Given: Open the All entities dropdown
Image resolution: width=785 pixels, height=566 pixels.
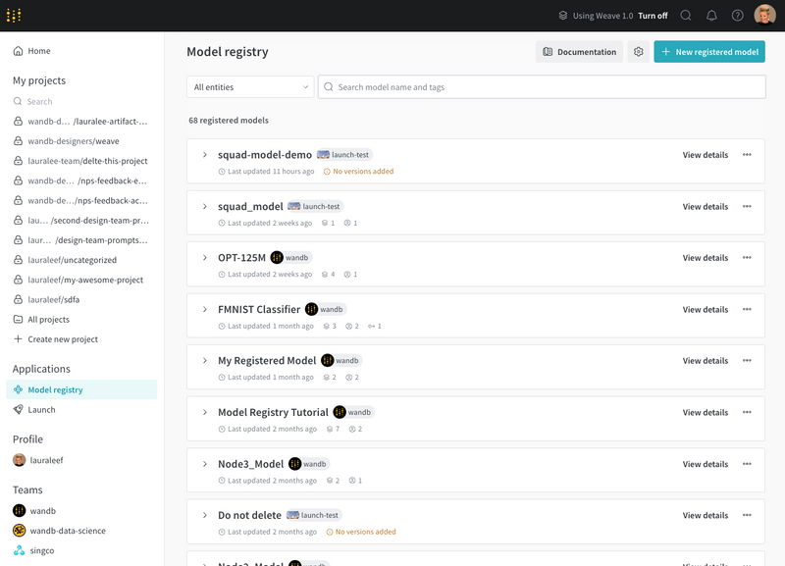Looking at the screenshot, I should [x=250, y=87].
